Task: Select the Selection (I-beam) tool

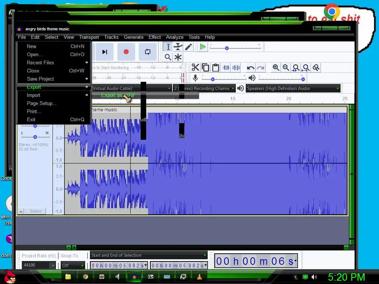Action: point(168,47)
